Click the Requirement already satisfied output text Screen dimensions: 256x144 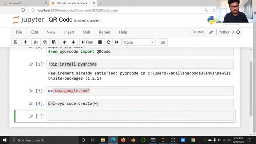140,76
